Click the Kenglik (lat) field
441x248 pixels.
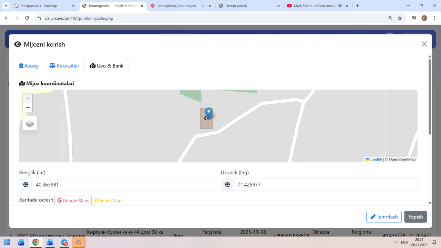(124, 185)
